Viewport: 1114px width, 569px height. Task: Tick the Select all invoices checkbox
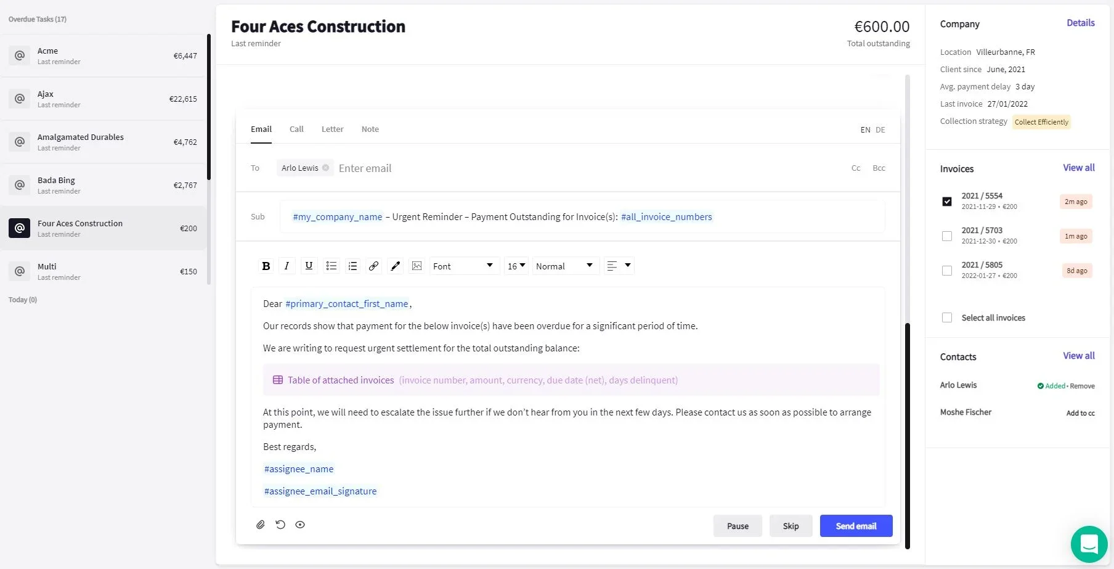click(x=947, y=317)
